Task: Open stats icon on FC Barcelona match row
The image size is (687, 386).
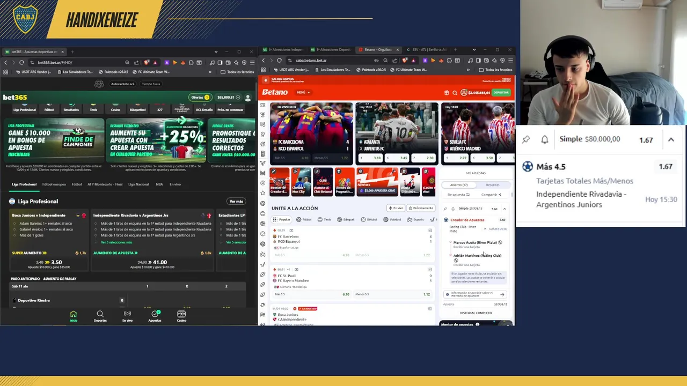Action: pos(430,231)
